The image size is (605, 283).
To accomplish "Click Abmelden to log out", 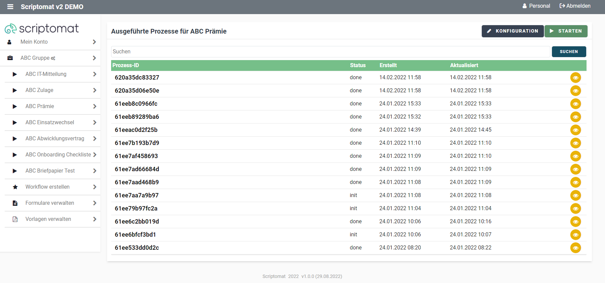I will coord(575,6).
